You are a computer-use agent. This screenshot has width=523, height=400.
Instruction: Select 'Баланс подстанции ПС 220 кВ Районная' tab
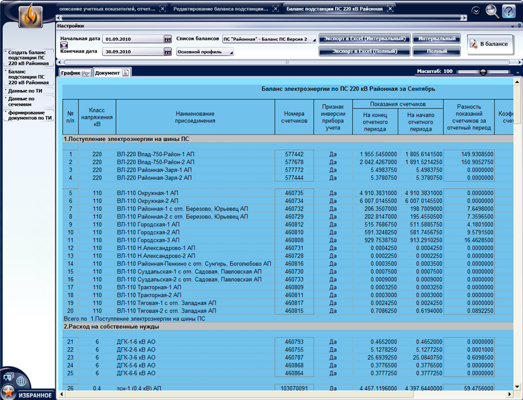point(334,9)
